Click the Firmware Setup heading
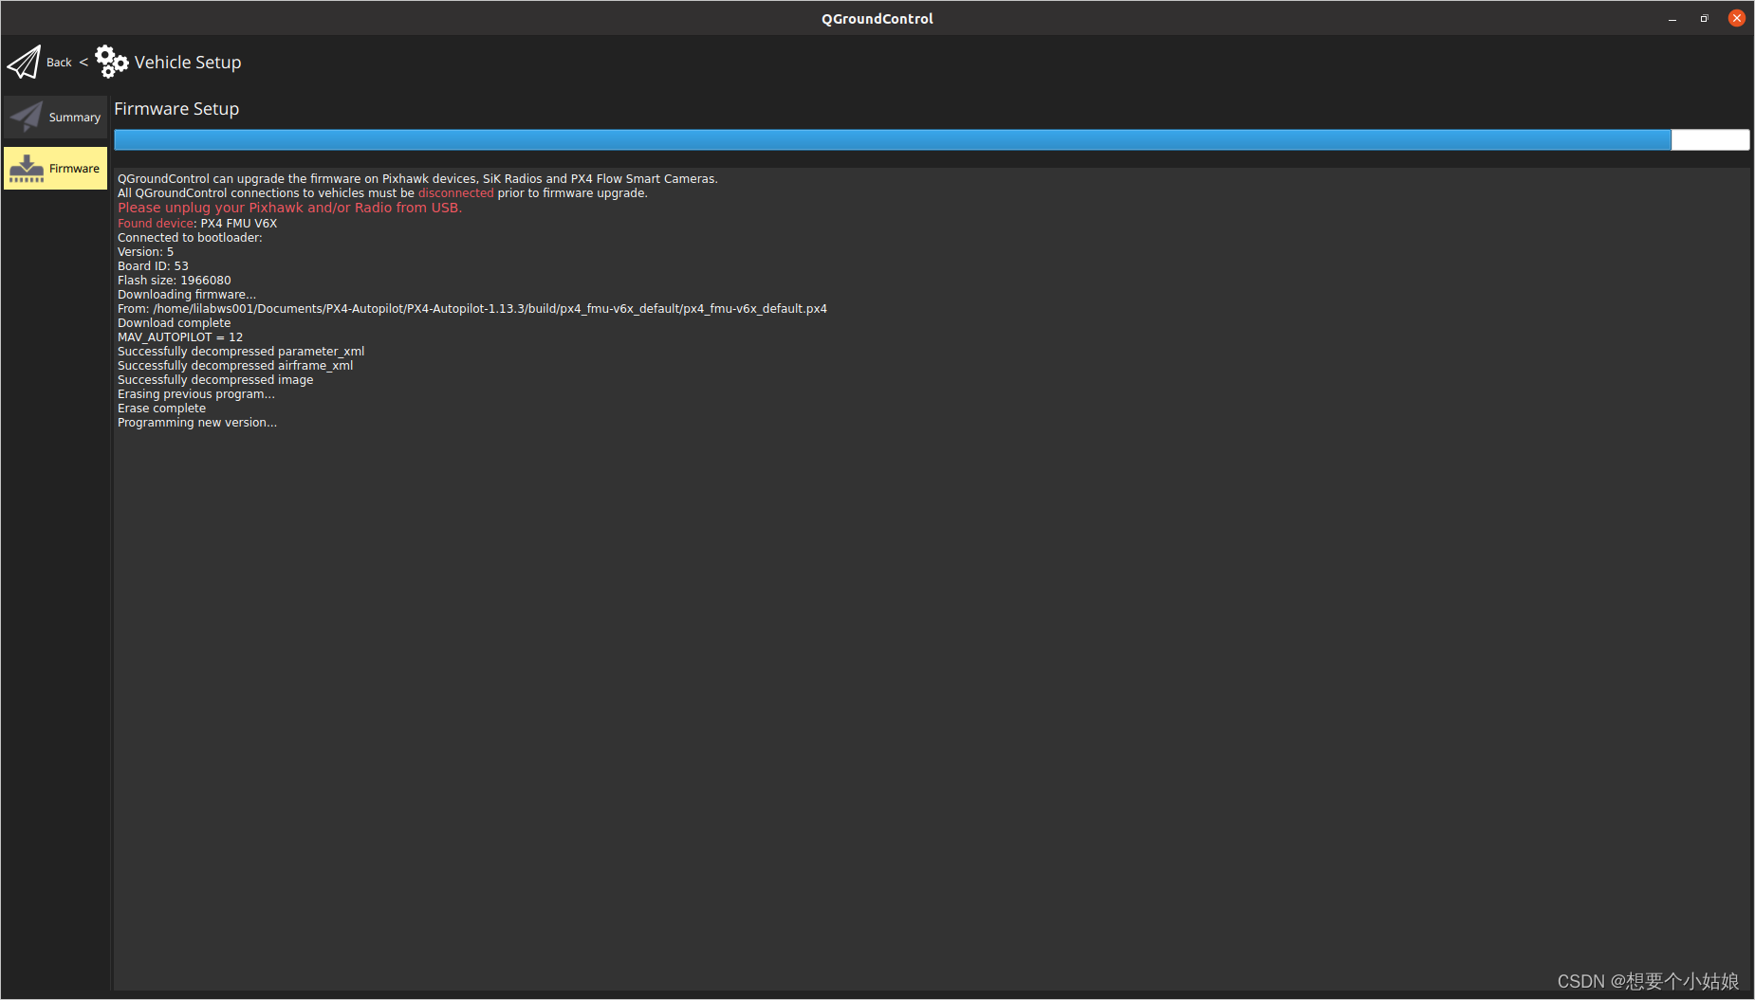 click(x=176, y=108)
